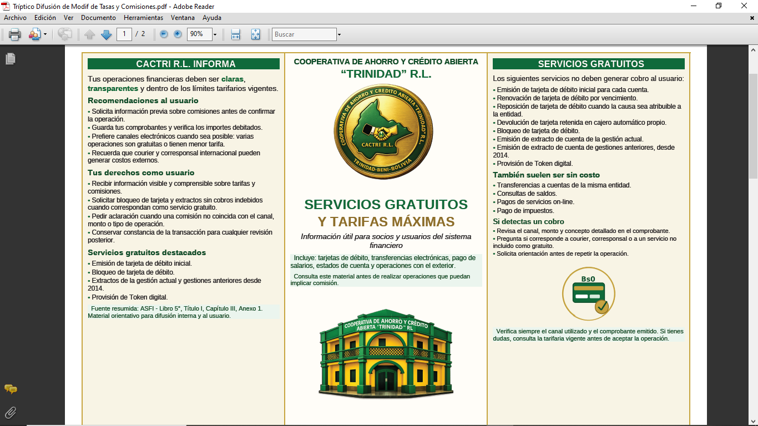Open the Pages panel in sidebar
Screen dimensions: 758x426
point(11,59)
